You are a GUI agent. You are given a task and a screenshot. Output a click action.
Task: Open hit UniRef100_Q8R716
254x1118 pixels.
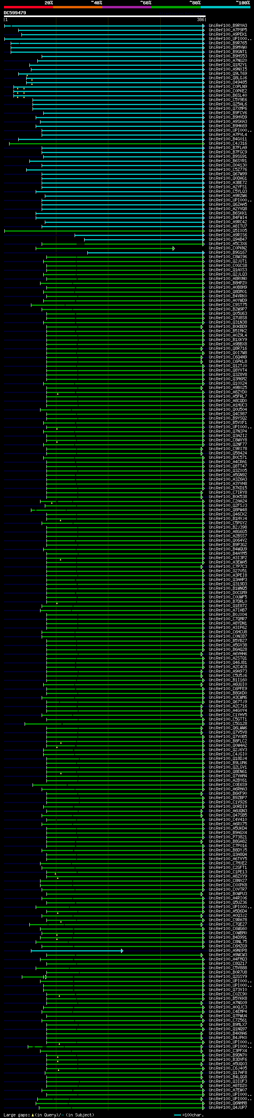227,349
